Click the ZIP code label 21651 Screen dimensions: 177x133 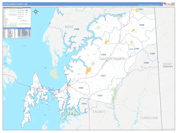pos(141,9)
